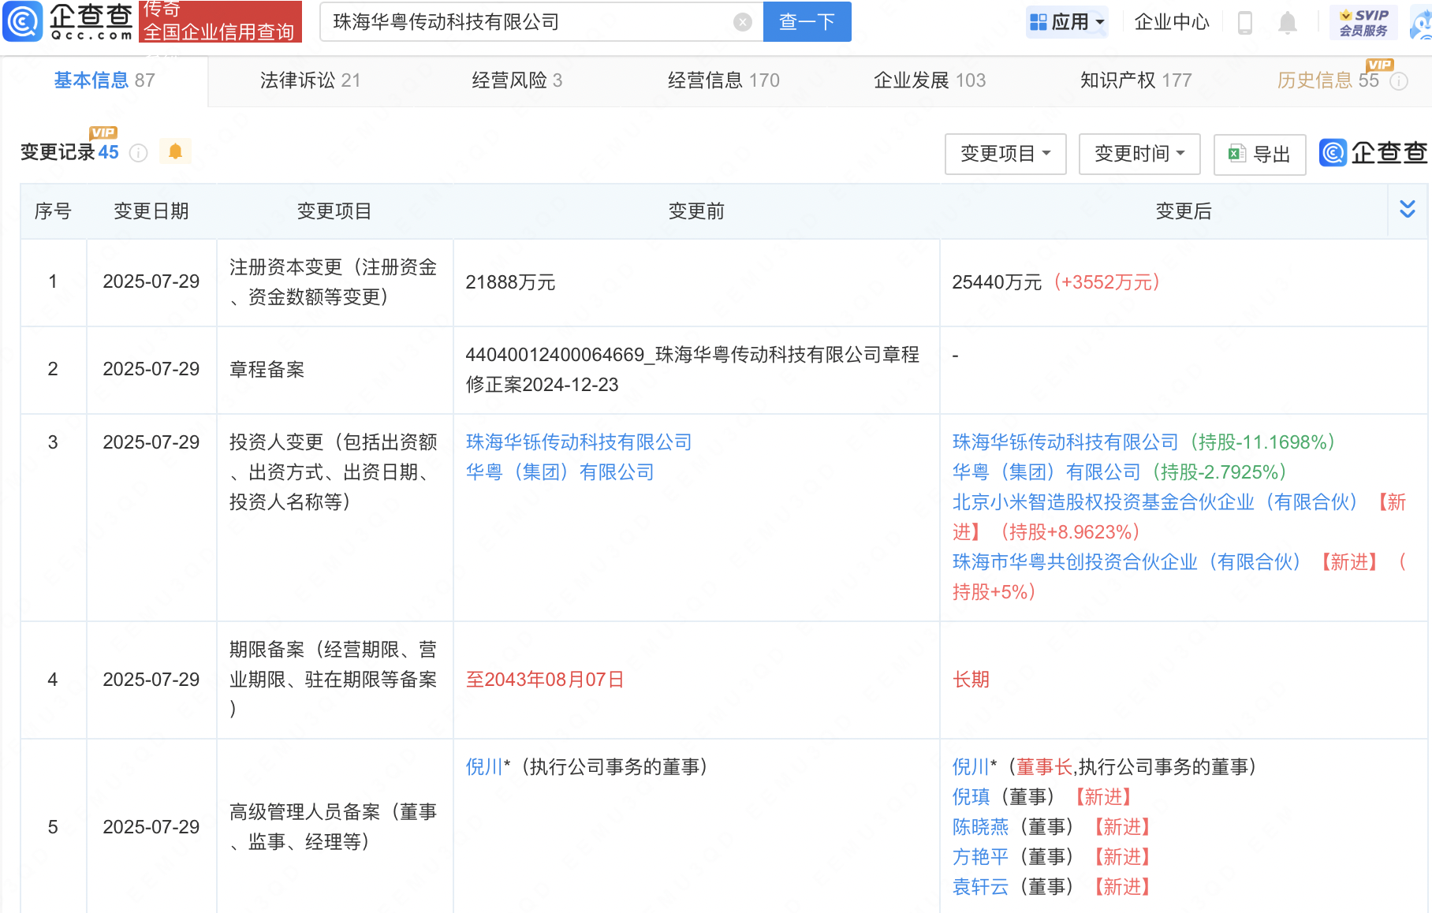
Task: Click the 变更后 column header
Action: click(x=1183, y=211)
